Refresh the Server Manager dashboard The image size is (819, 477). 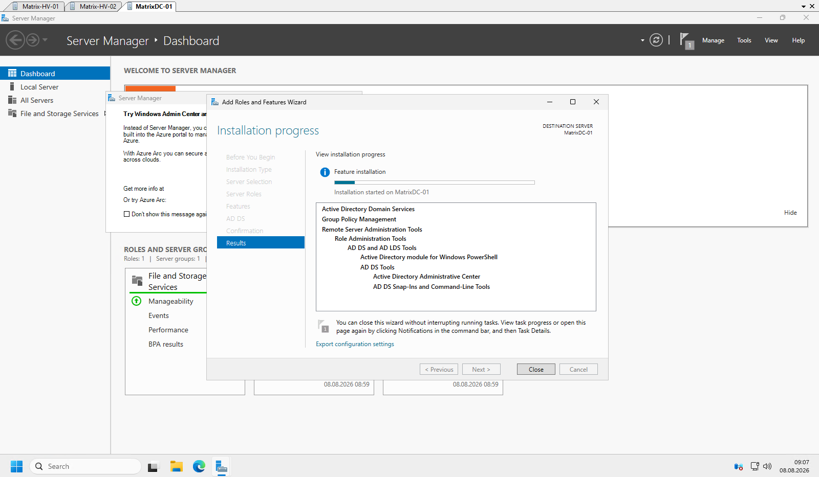[x=656, y=40]
